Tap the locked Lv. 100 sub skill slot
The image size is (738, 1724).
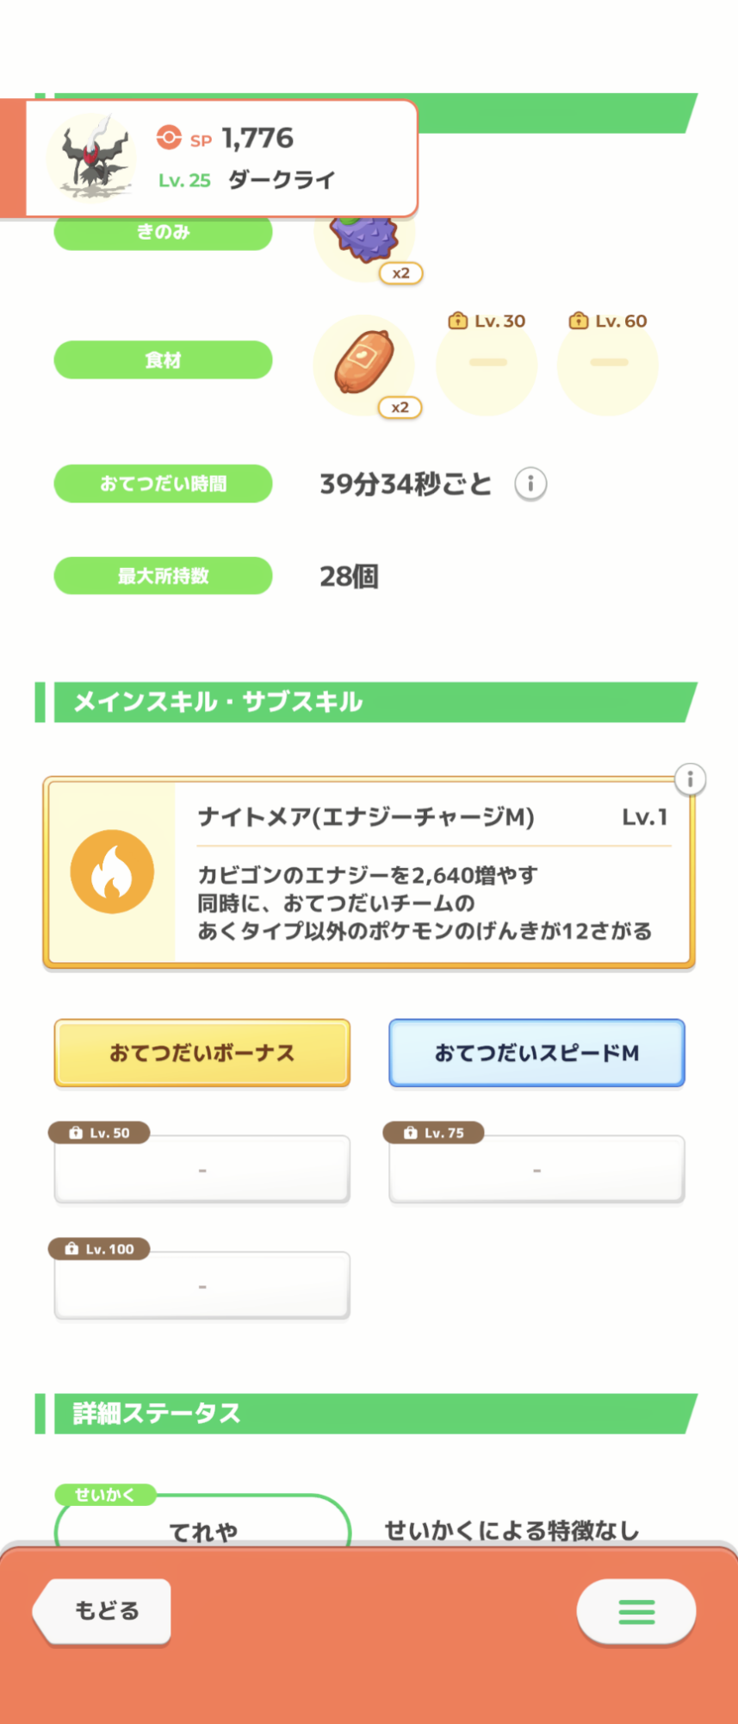(x=202, y=1285)
